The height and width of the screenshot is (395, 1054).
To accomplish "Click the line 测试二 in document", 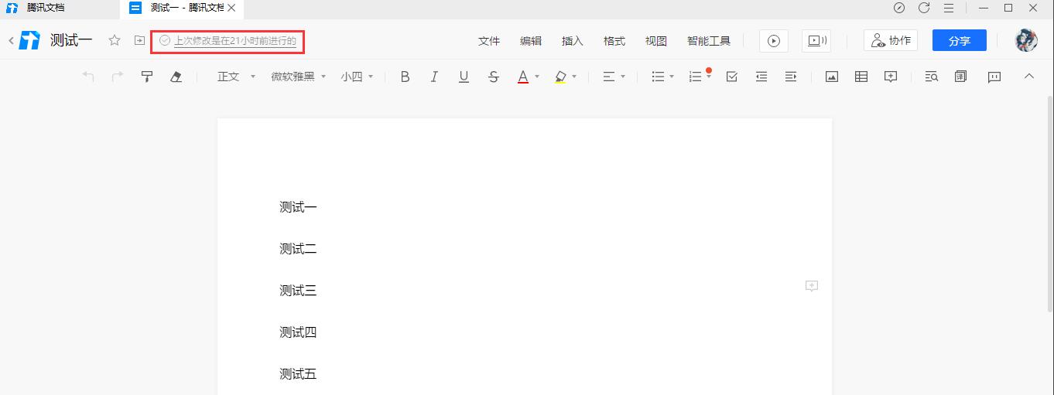I will (x=298, y=249).
